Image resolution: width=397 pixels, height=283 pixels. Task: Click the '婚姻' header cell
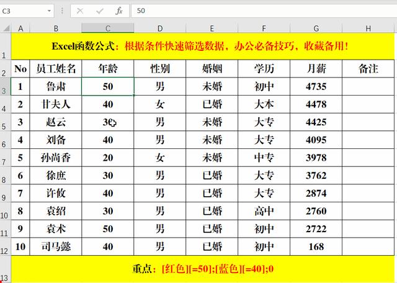coord(212,69)
